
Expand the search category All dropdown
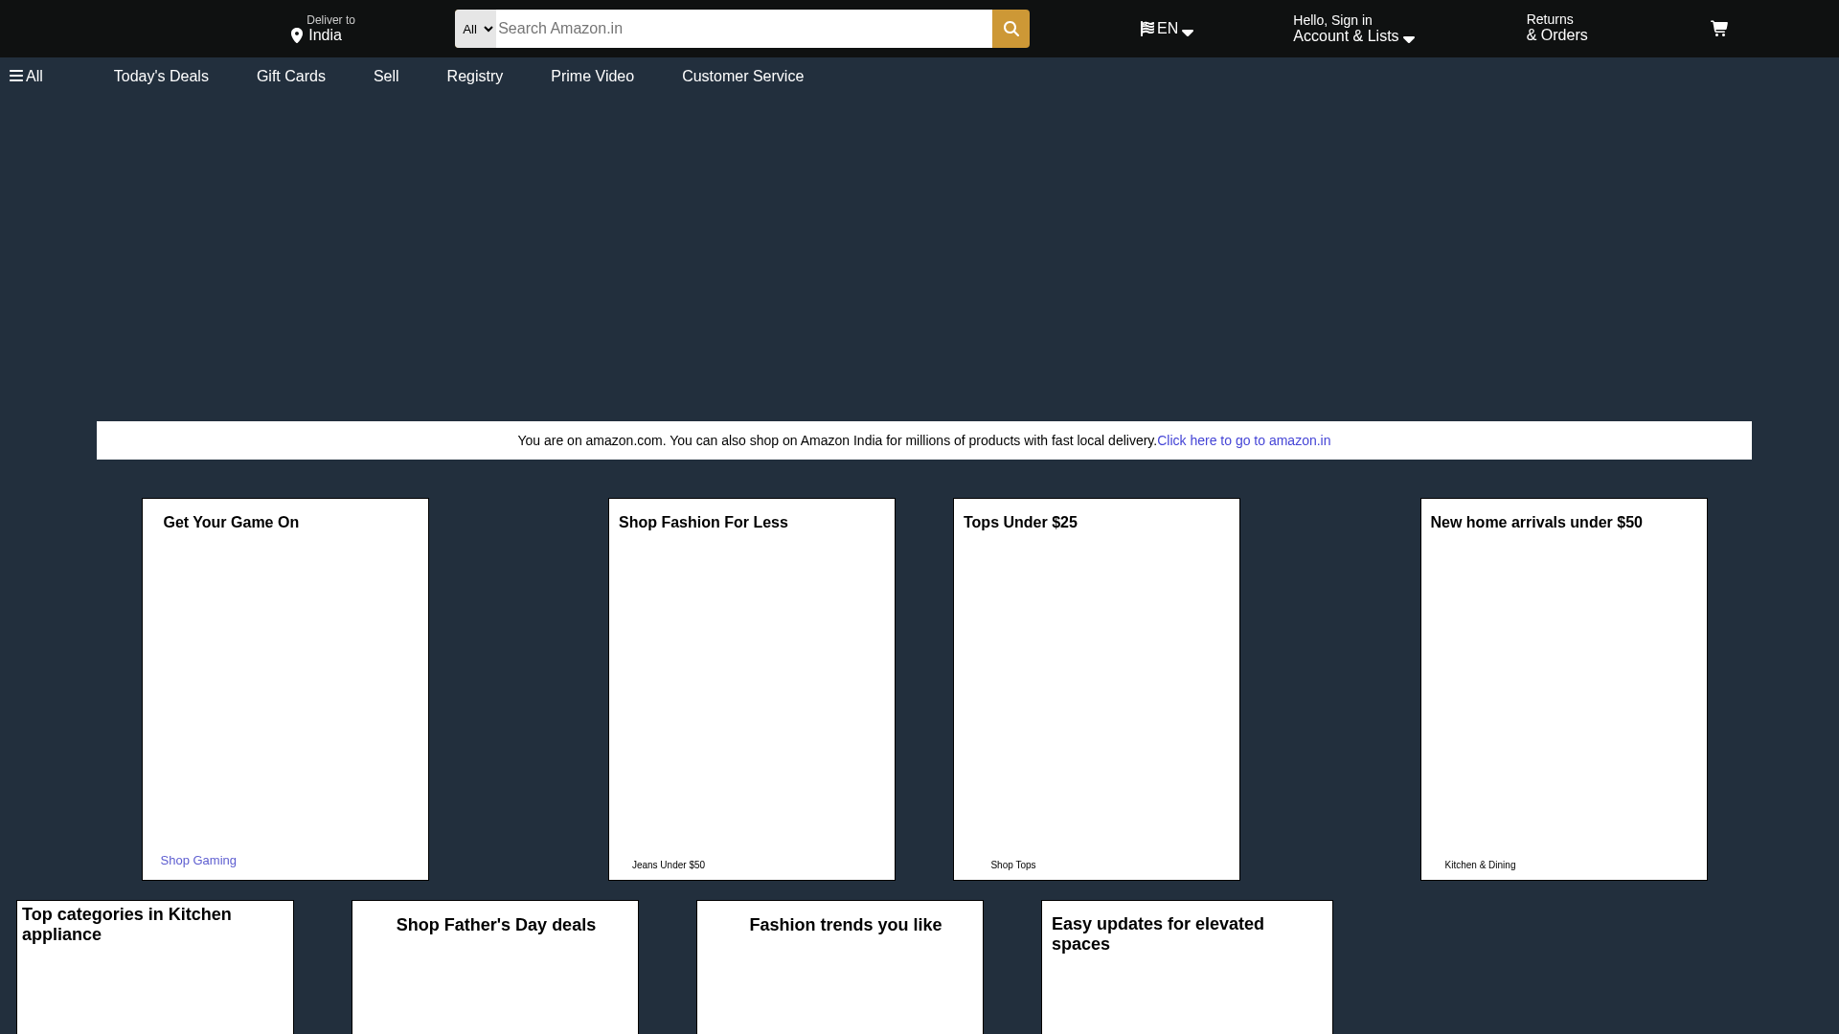pos(475,29)
